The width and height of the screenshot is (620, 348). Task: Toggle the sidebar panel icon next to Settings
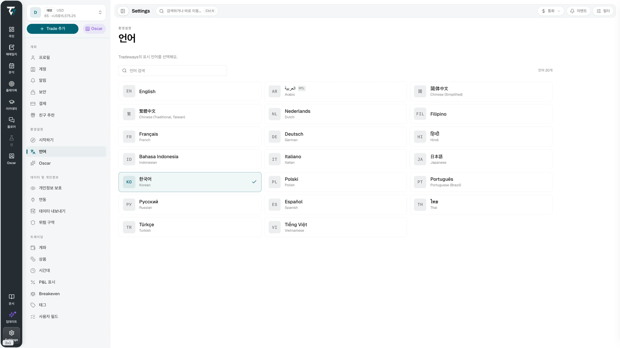pos(123,11)
